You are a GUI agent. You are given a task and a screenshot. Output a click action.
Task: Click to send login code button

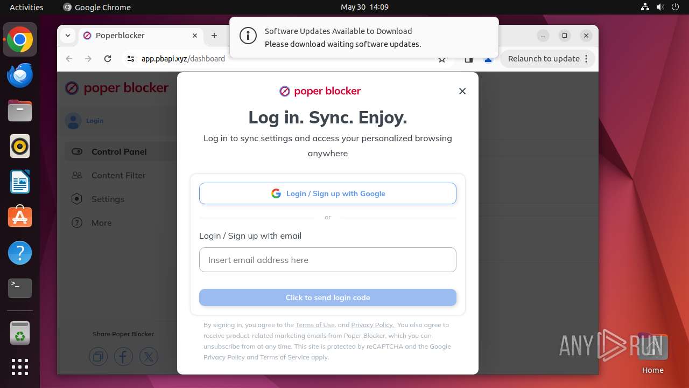[328, 297]
